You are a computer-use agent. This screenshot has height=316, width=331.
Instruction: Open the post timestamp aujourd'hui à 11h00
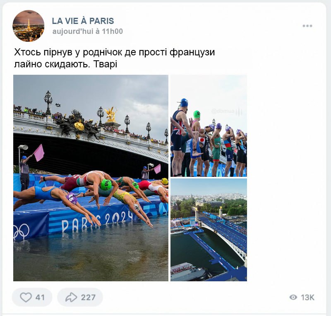pyautogui.click(x=88, y=31)
